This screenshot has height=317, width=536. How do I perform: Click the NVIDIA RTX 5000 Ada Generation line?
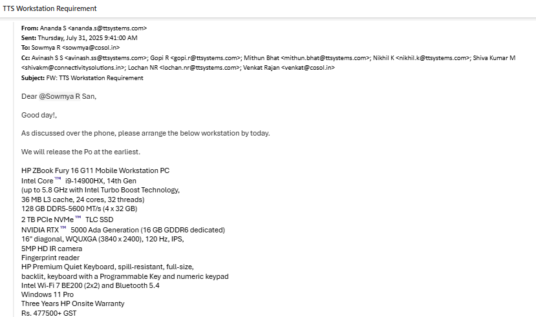pyautogui.click(x=123, y=230)
